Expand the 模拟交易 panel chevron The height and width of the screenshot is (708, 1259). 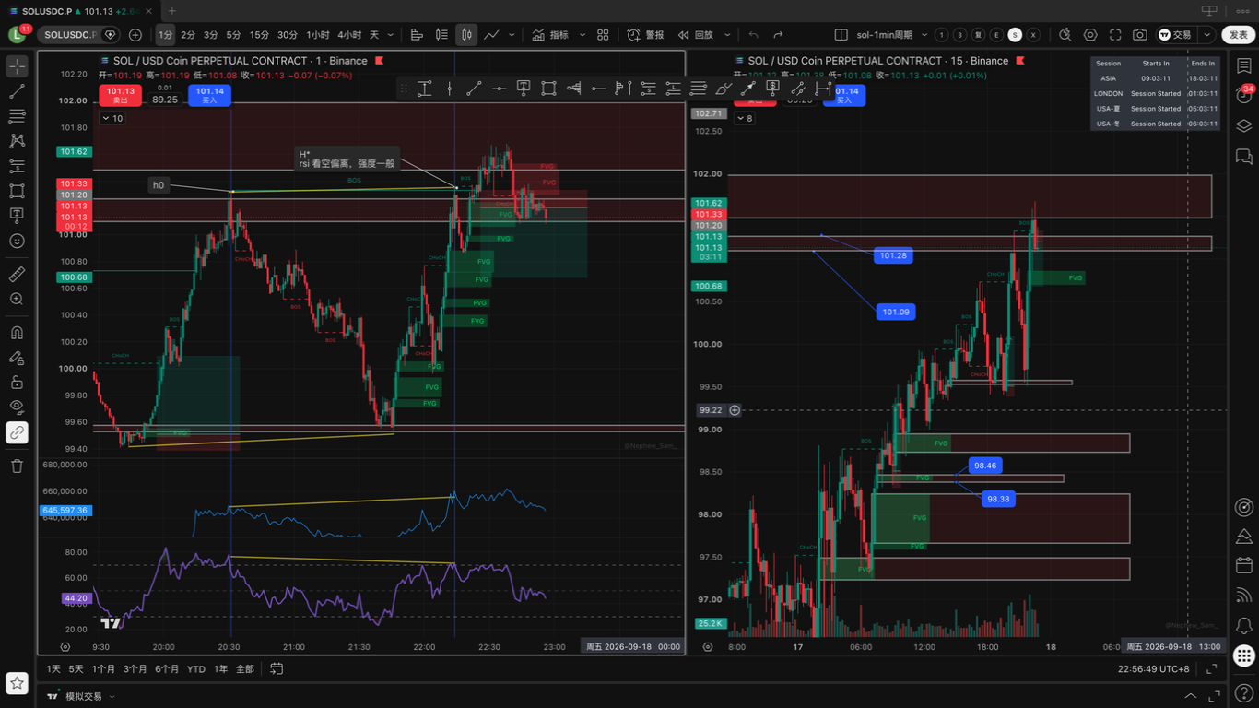click(x=112, y=697)
